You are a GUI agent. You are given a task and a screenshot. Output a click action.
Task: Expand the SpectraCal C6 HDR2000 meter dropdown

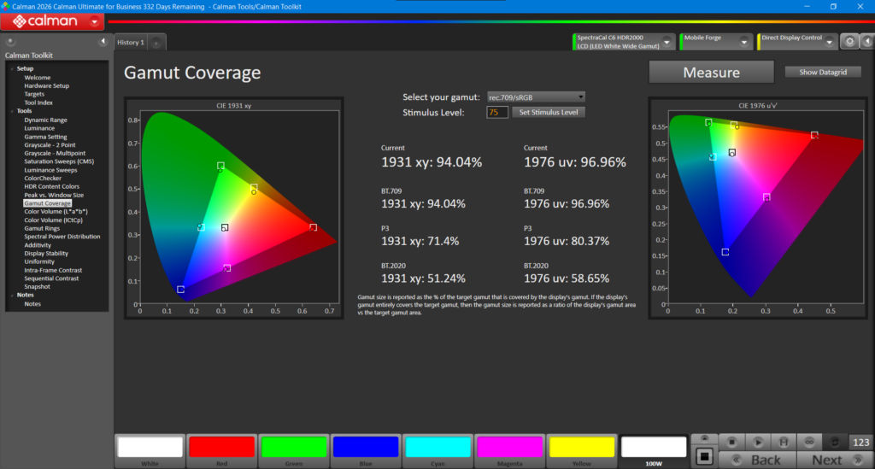click(x=667, y=42)
